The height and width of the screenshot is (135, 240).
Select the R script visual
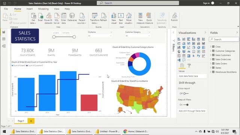click(x=193, y=56)
